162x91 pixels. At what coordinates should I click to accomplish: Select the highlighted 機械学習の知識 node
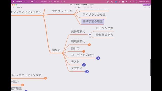tap(93, 22)
